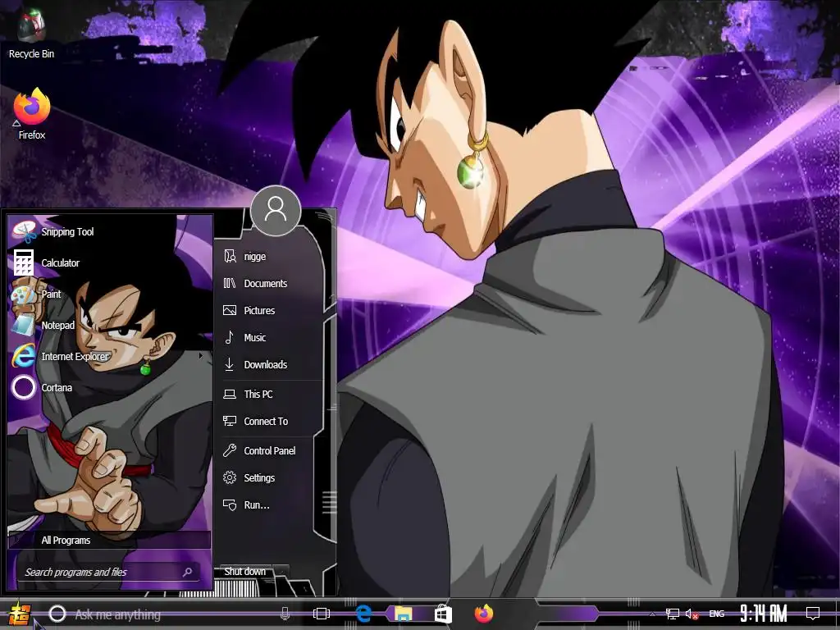Open Control Panel from the start menu

pos(269,450)
